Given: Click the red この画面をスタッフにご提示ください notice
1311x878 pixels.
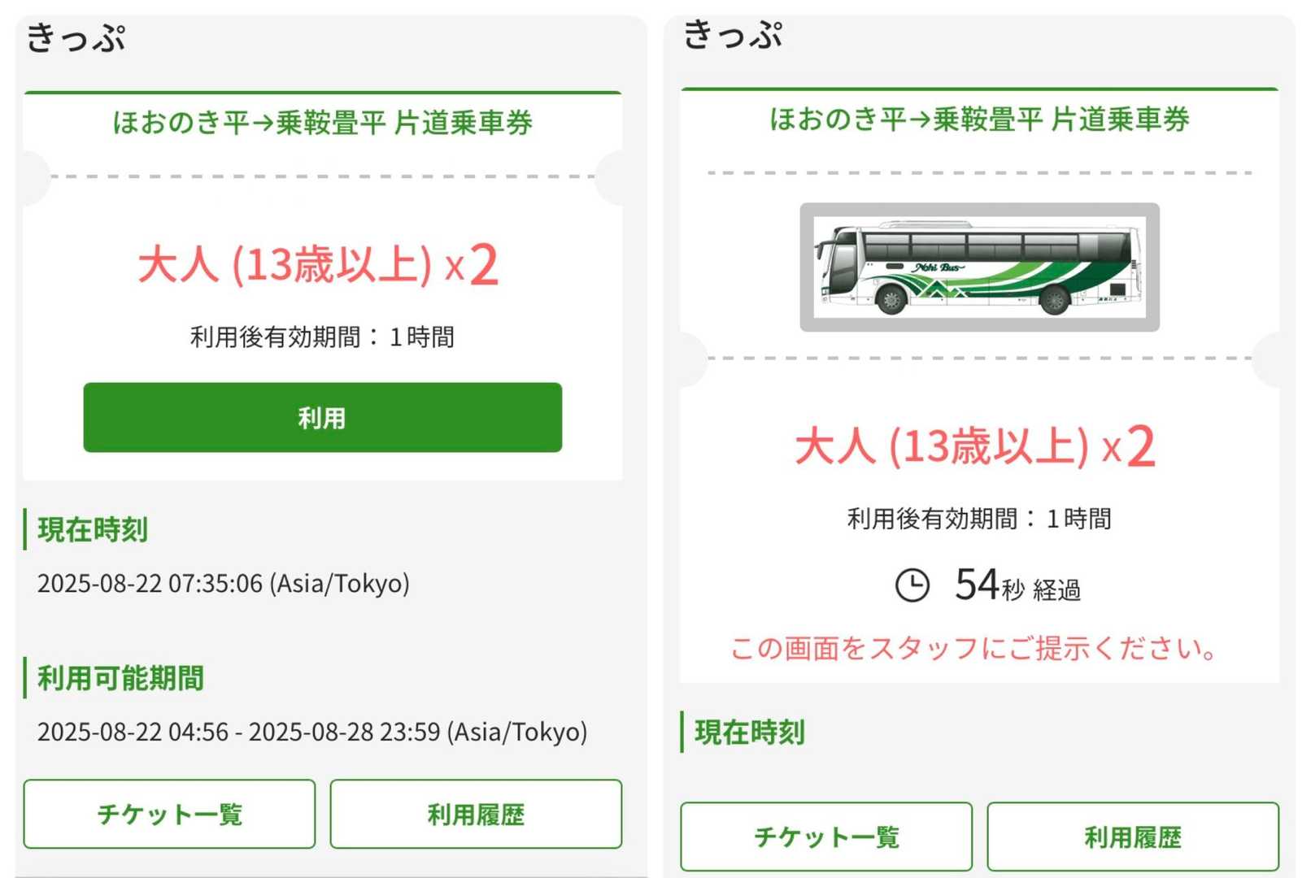Looking at the screenshot, I should 974,648.
